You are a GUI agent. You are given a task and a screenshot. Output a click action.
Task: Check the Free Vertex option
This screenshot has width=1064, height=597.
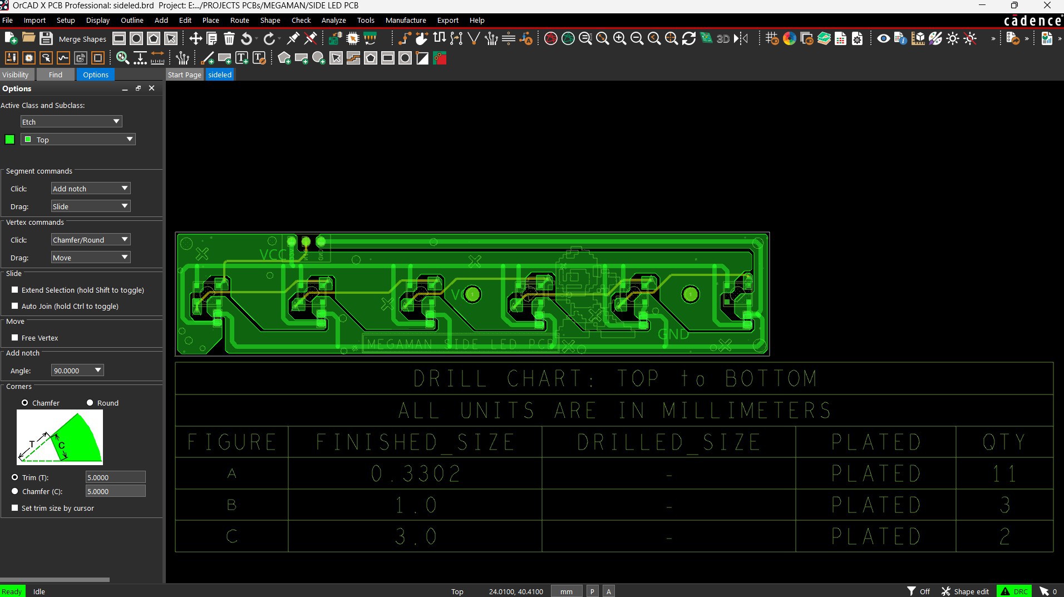click(x=15, y=338)
